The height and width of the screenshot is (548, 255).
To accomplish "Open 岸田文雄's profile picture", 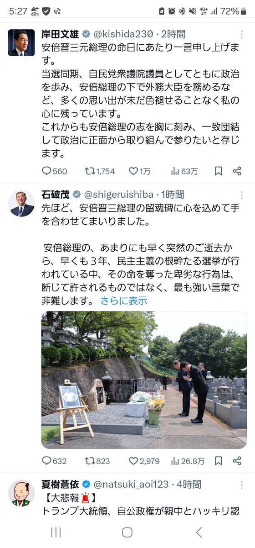I will [21, 42].
